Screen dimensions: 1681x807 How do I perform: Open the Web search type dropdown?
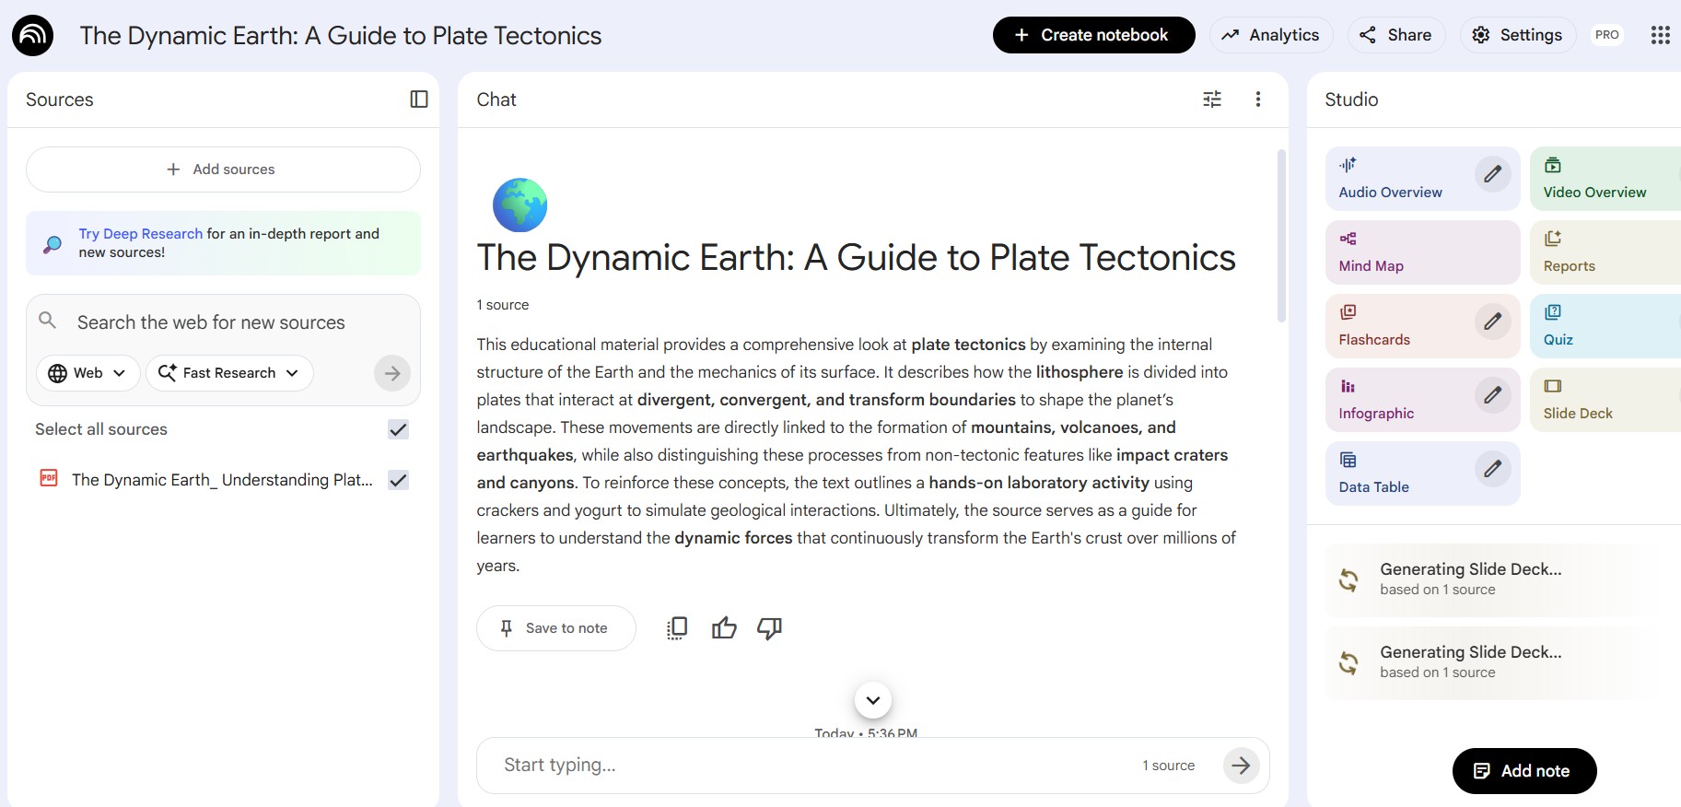[x=88, y=373]
